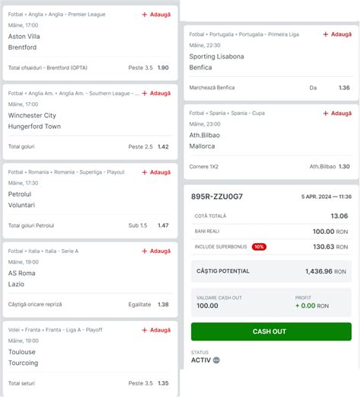
Task: Click the plus icon on the Toulouse vs Tourcoing card
Action: coord(145,330)
